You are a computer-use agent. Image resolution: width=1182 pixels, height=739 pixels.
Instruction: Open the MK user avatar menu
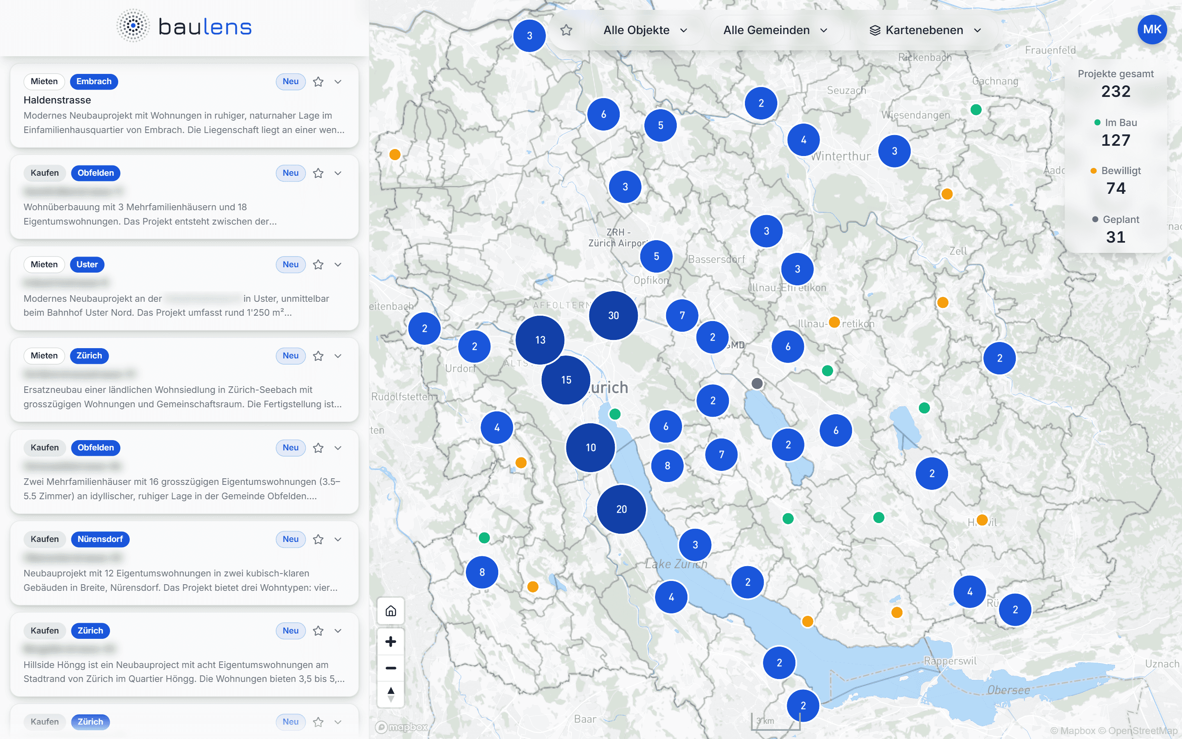coord(1152,29)
